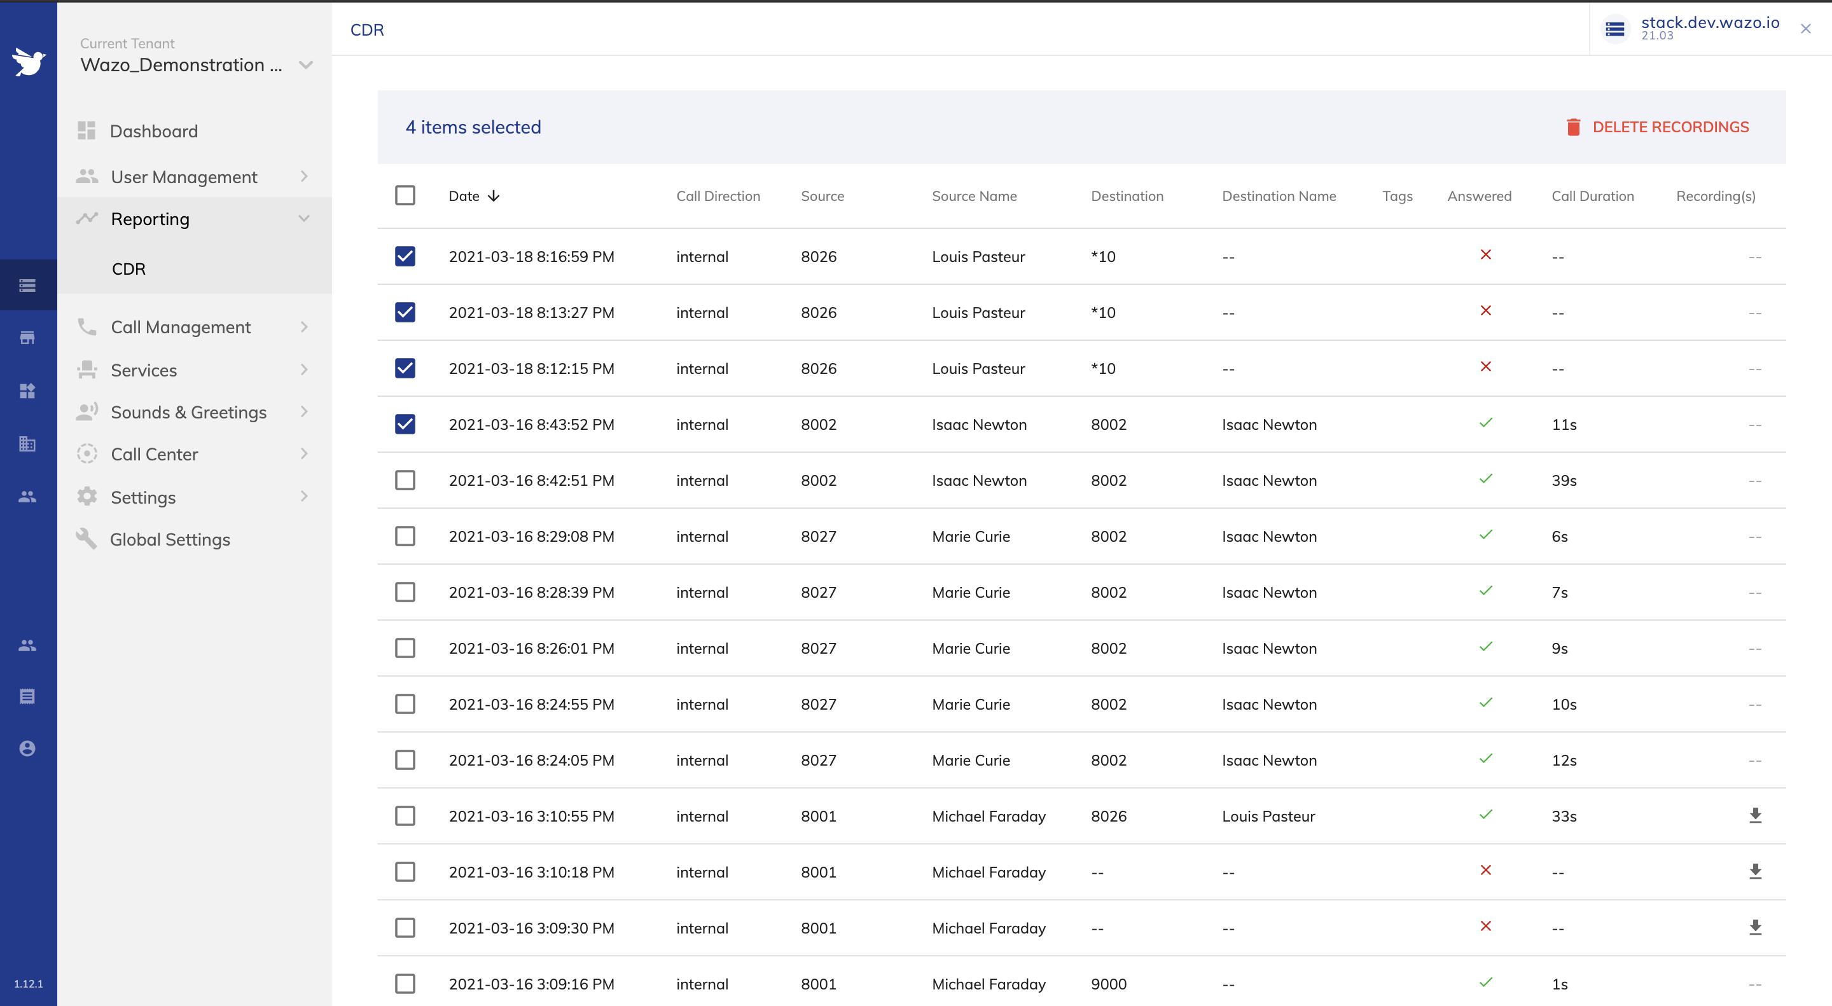This screenshot has width=1832, height=1006.
Task: Open the group icon in lower left rail
Action: point(28,645)
